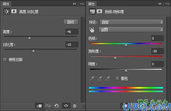Click the lightness value field showing 0
The image size is (171, 111).
157,64
